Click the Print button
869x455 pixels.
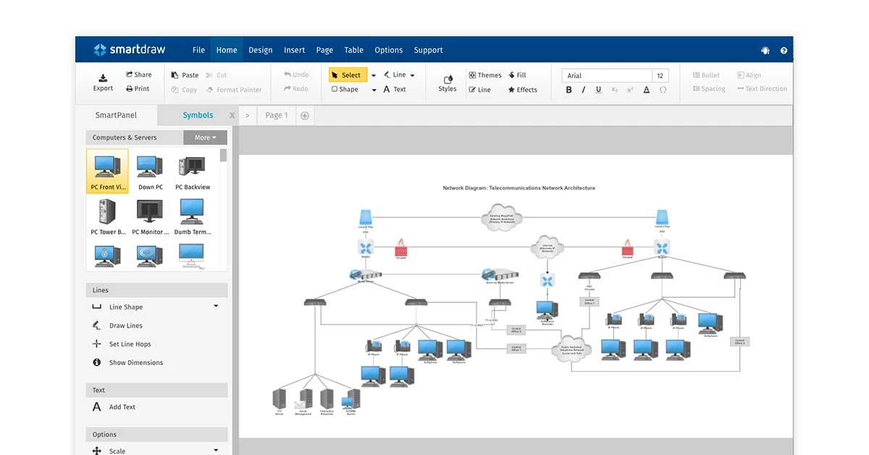137,88
